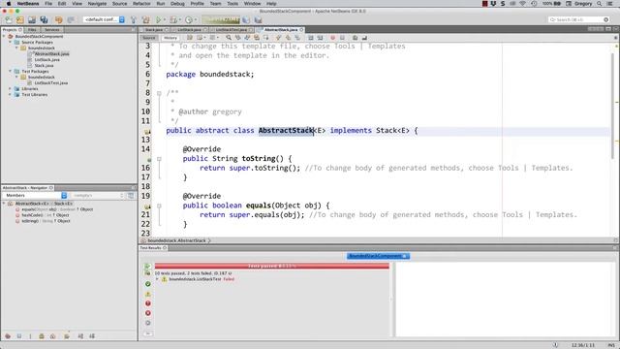Image resolution: width=620 pixels, height=349 pixels.
Task: Click the Build Project hammer icon
Action: click(134, 19)
